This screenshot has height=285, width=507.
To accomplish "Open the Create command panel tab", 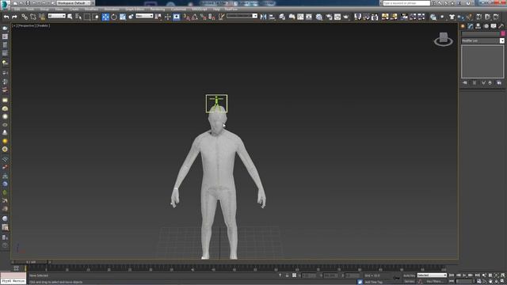I will tap(463, 26).
